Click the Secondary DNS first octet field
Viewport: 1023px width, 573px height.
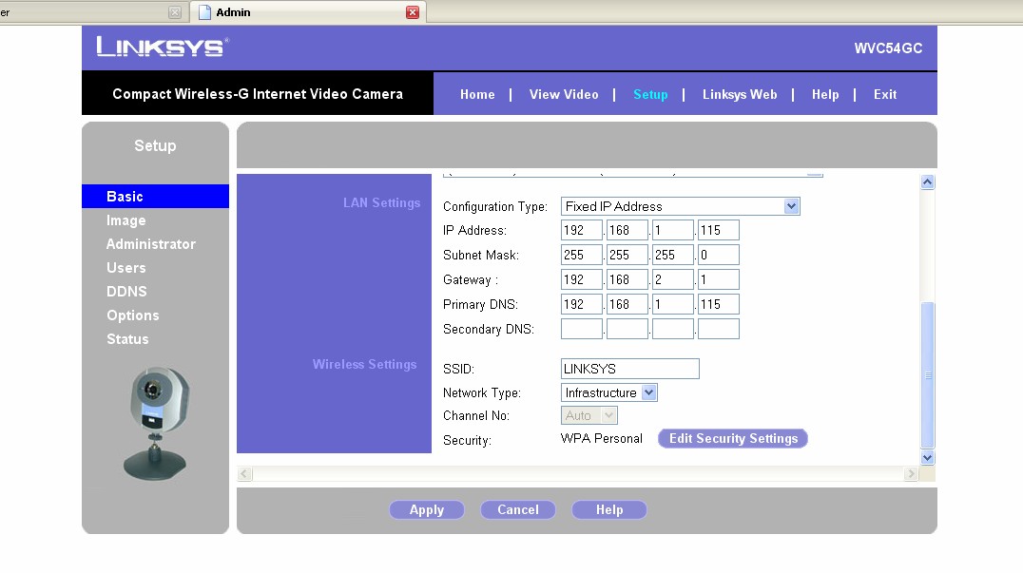click(x=581, y=329)
